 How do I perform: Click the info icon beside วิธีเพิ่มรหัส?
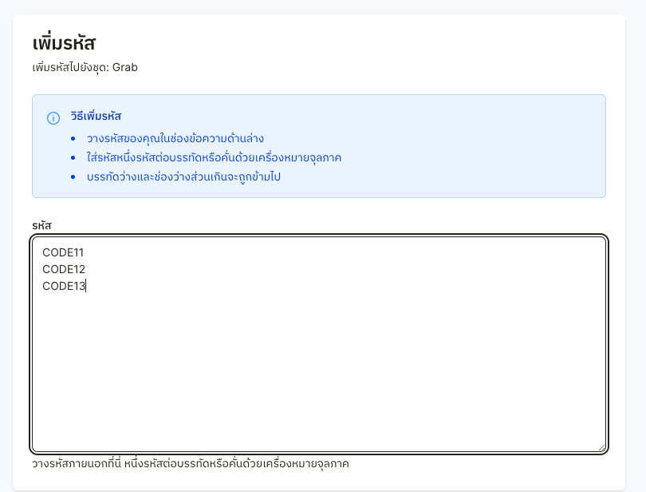point(53,118)
